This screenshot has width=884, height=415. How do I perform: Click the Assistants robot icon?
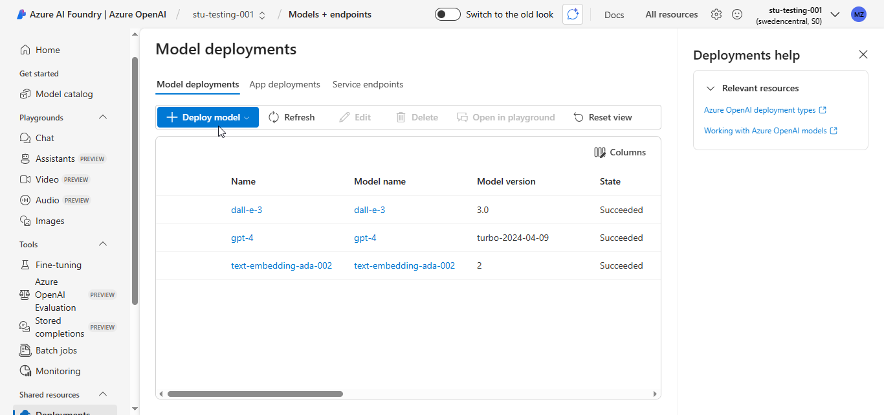[25, 159]
